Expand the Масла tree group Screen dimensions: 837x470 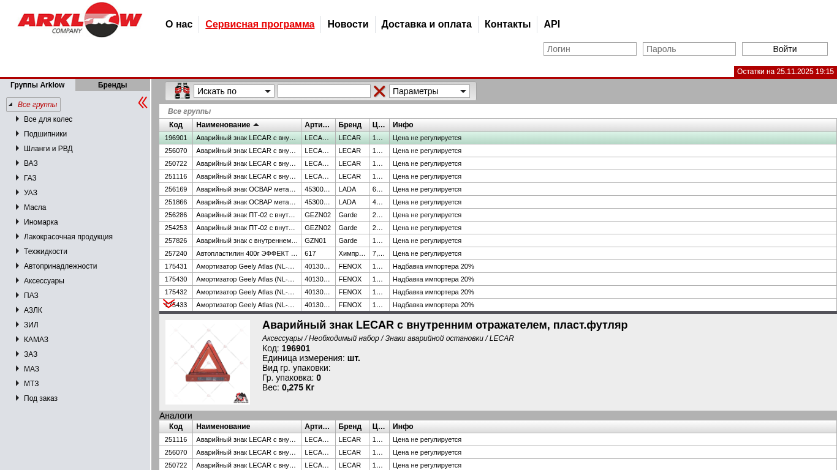pyautogui.click(x=18, y=207)
